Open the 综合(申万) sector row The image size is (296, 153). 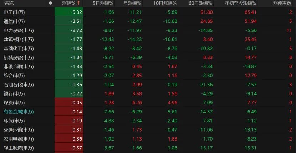[x=14, y=76]
